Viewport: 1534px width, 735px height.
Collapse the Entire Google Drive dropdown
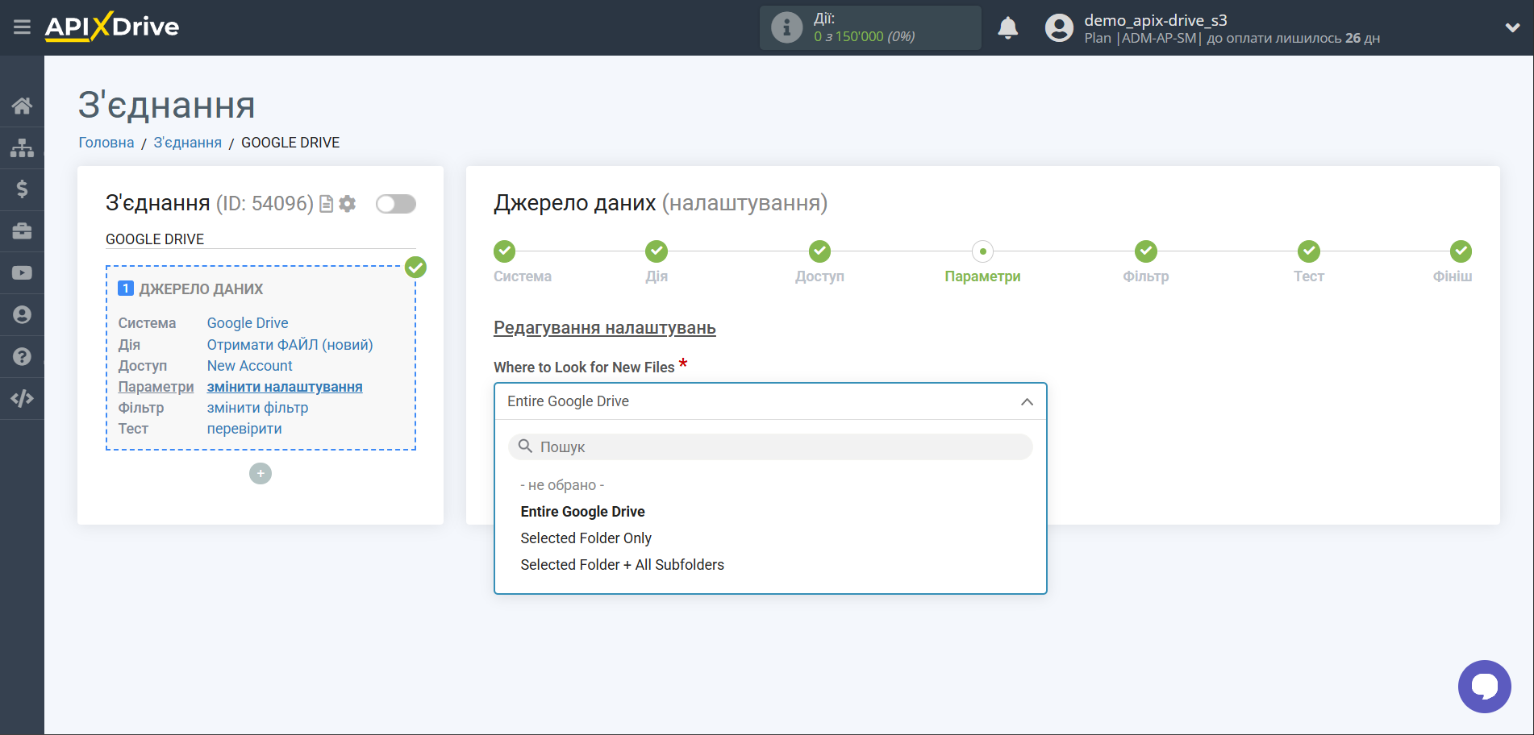coord(770,401)
